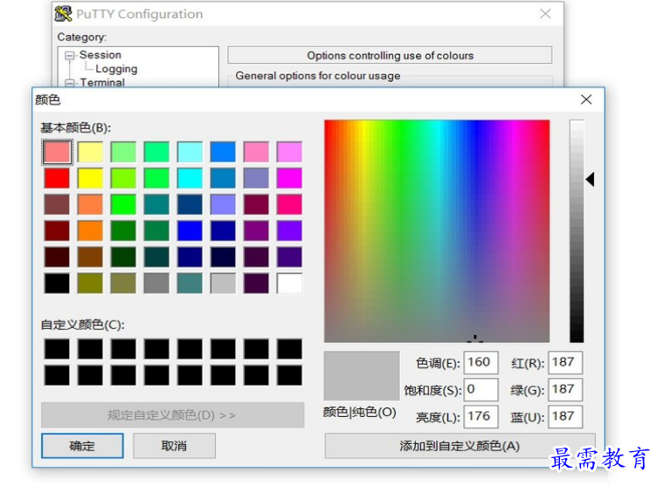Viewport: 657px width, 486px height.
Task: Select Session in the category tree
Action: pos(100,55)
